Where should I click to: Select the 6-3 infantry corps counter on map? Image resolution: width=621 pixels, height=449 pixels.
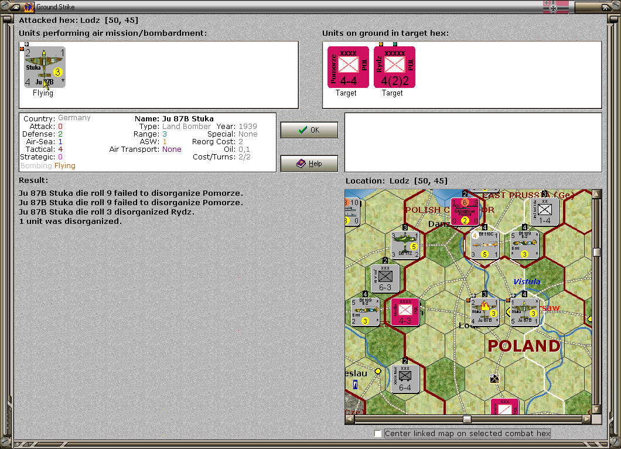385,278
